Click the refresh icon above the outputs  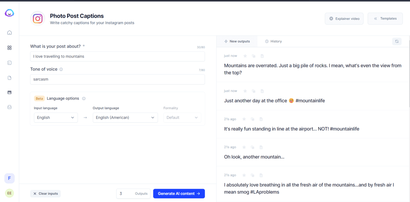pyautogui.click(x=397, y=41)
